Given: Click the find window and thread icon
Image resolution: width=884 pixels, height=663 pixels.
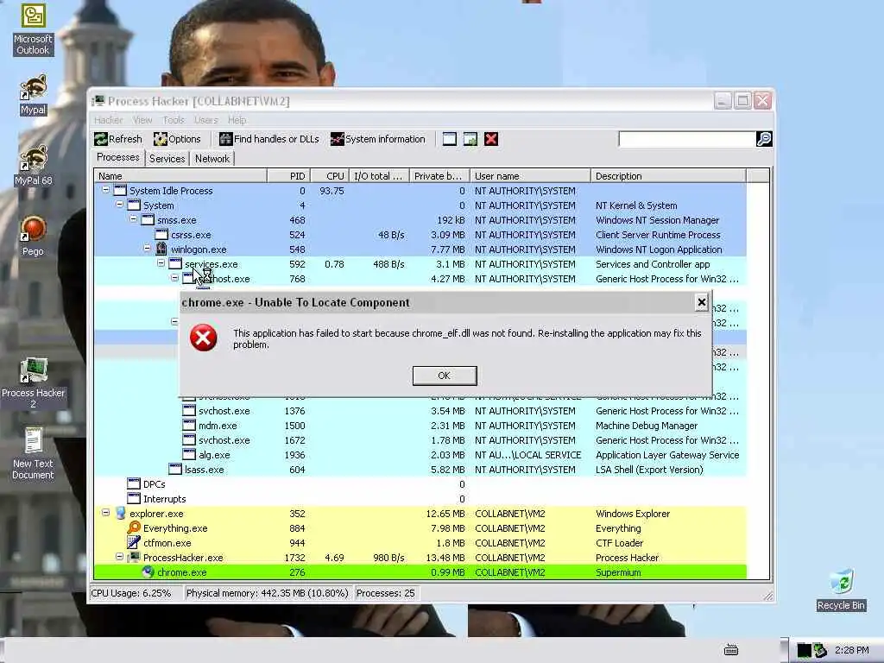Looking at the screenshot, I should 470,139.
